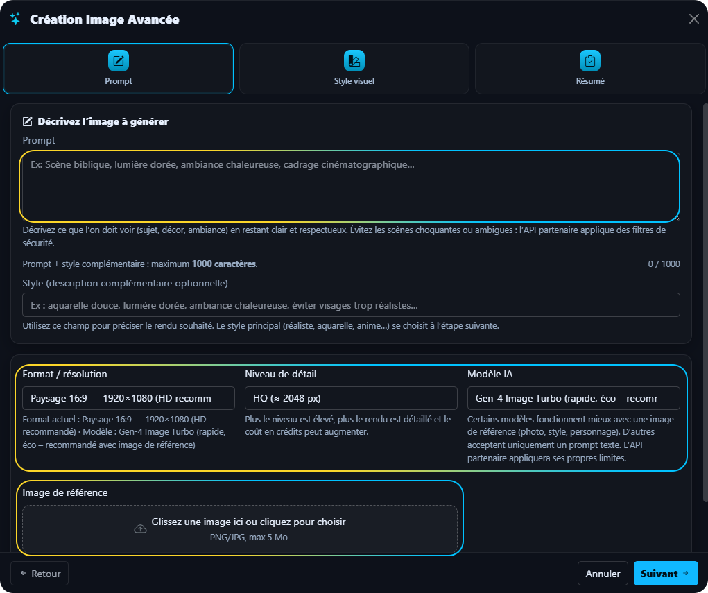708x593 pixels.
Task: Open the Modèle IA selector
Action: point(573,398)
